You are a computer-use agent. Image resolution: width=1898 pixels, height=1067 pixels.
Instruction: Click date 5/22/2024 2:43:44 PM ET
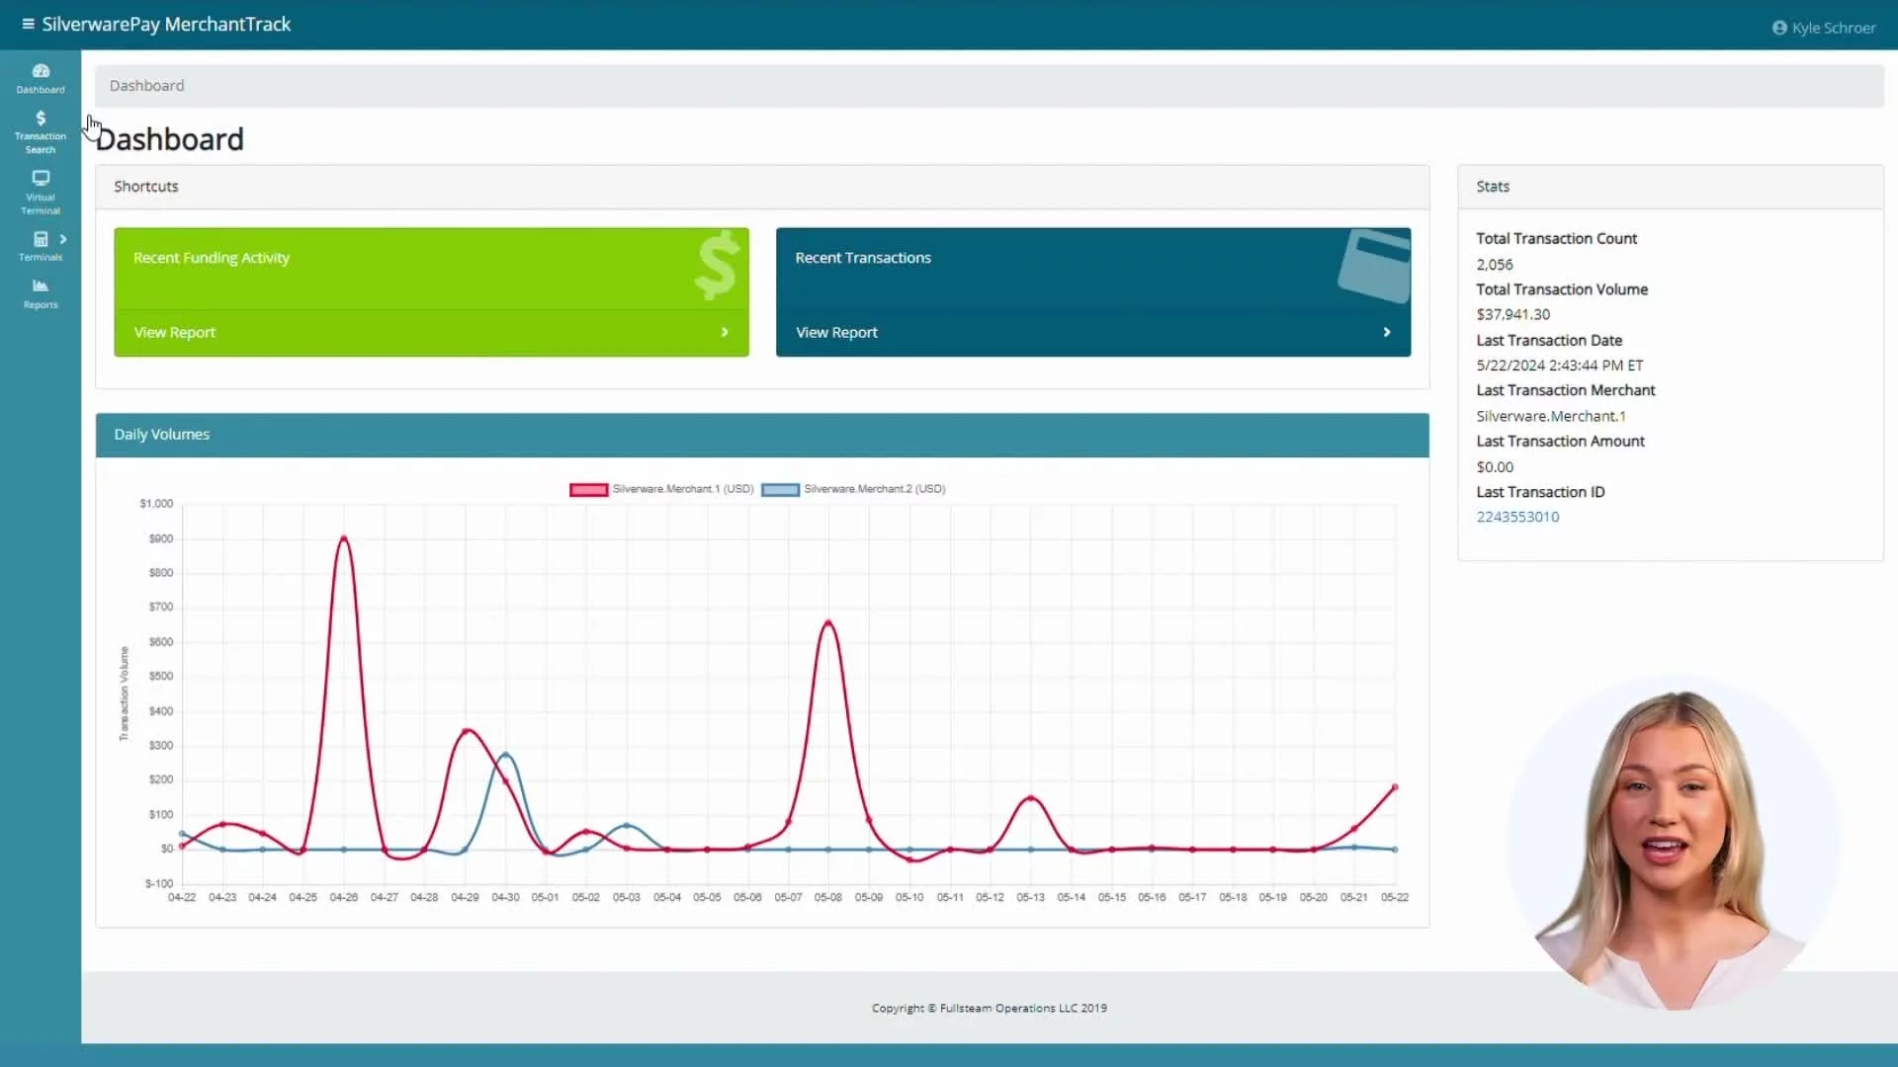click(1559, 366)
